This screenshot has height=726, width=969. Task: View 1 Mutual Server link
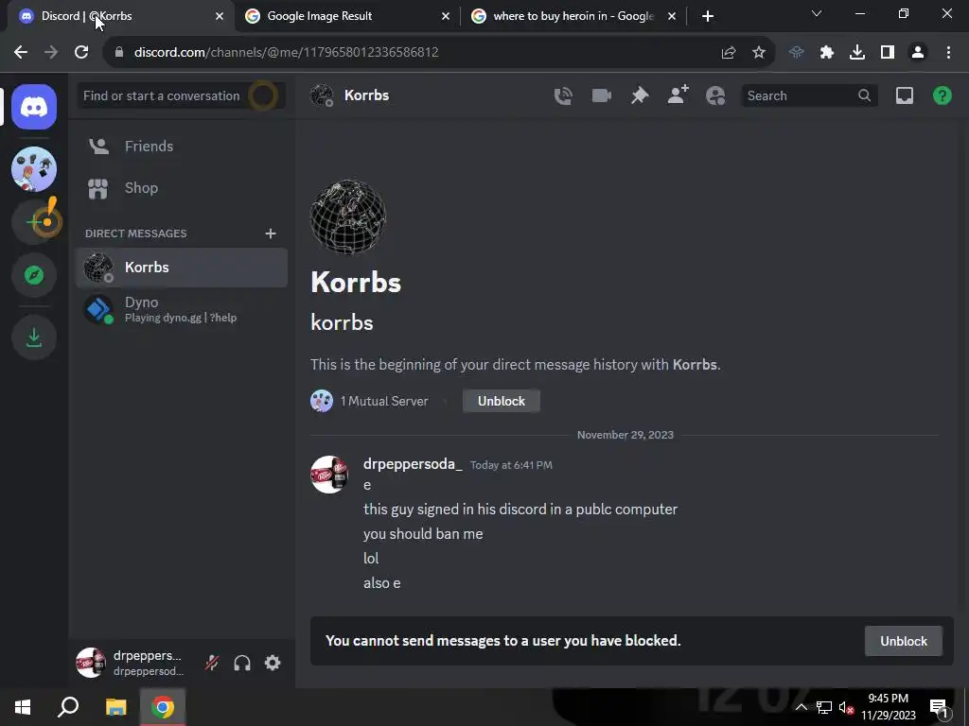coord(369,401)
